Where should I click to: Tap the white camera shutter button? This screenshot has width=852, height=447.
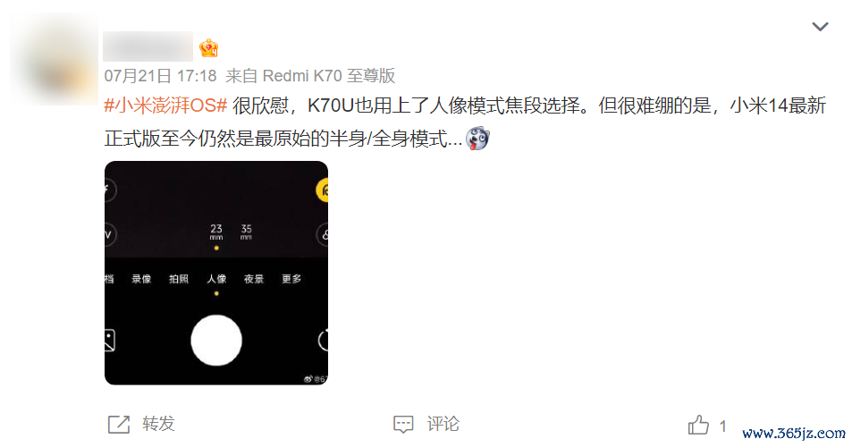point(216,341)
